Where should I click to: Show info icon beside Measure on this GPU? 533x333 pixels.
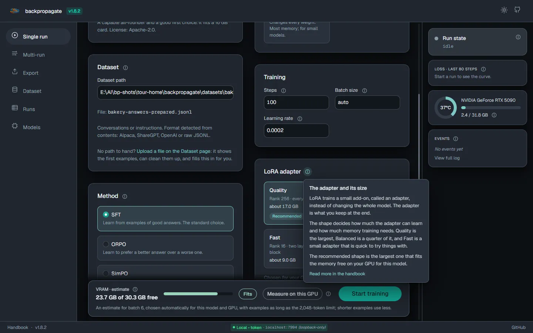tap(328, 294)
